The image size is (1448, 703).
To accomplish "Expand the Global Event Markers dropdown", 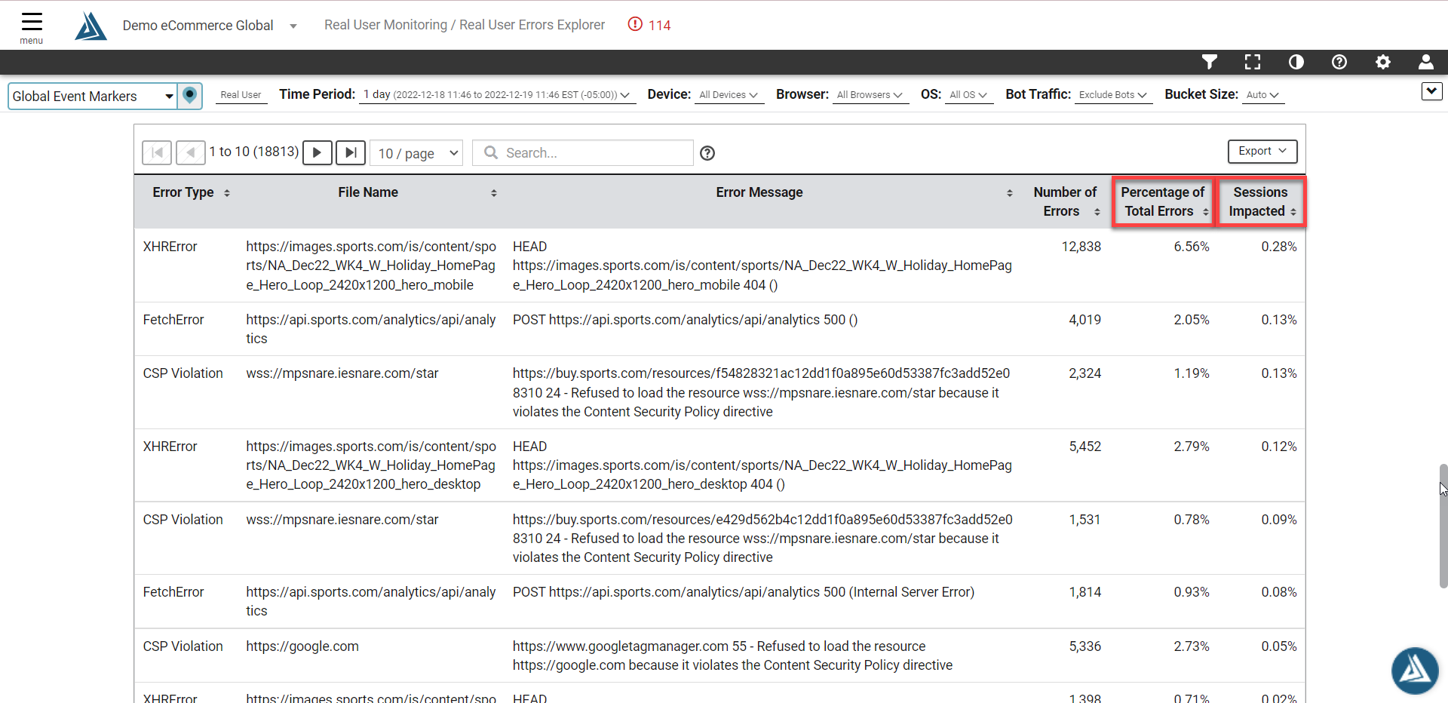I will [93, 96].
